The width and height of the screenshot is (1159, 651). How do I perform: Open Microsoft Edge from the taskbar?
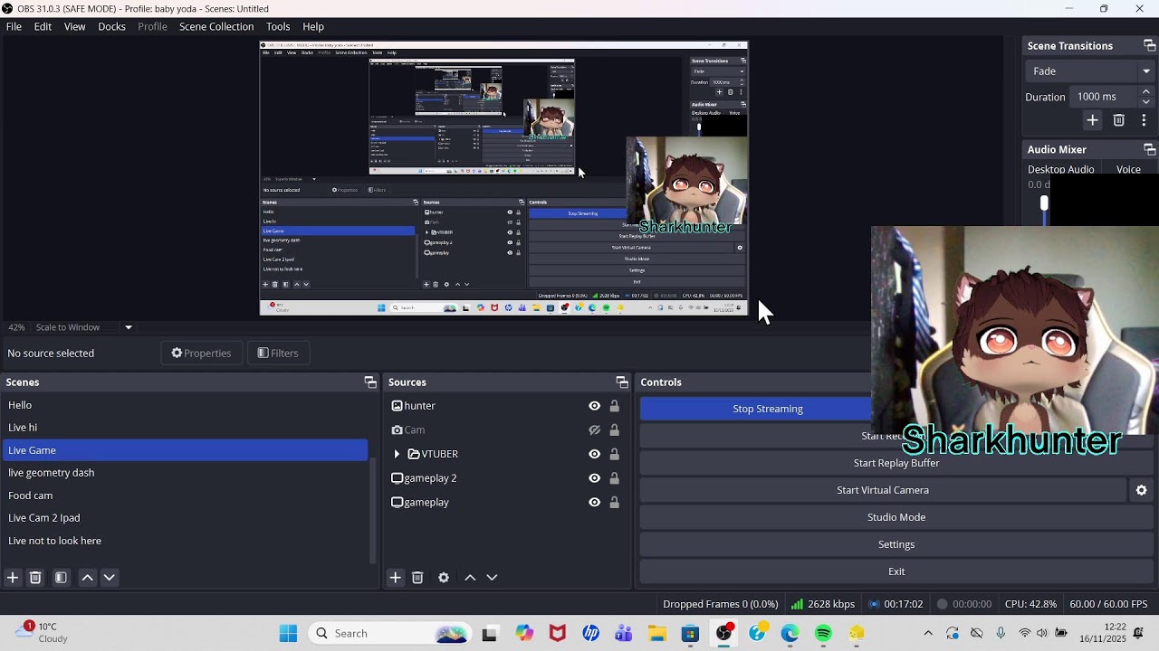(x=790, y=633)
